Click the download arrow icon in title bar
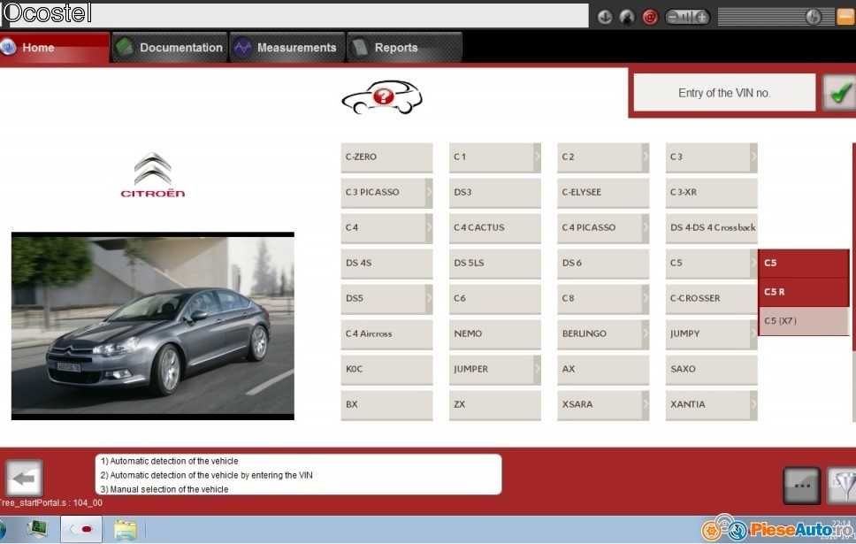Screen dimensions: 856x544 pyautogui.click(x=604, y=17)
